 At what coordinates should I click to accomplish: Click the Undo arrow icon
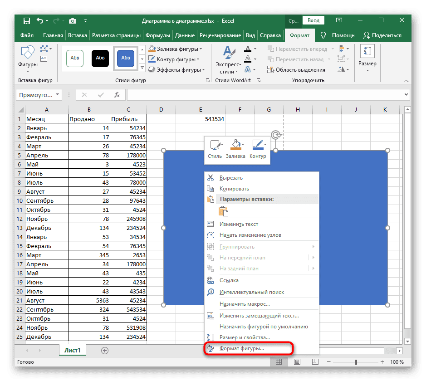pyautogui.click(x=40, y=20)
